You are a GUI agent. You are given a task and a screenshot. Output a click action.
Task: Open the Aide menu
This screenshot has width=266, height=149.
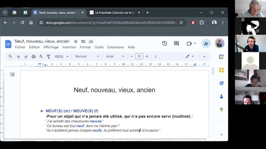(x=131, y=47)
